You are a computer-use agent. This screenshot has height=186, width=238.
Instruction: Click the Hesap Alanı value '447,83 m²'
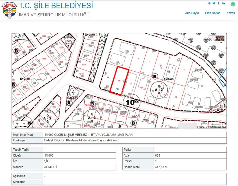pos(162,167)
